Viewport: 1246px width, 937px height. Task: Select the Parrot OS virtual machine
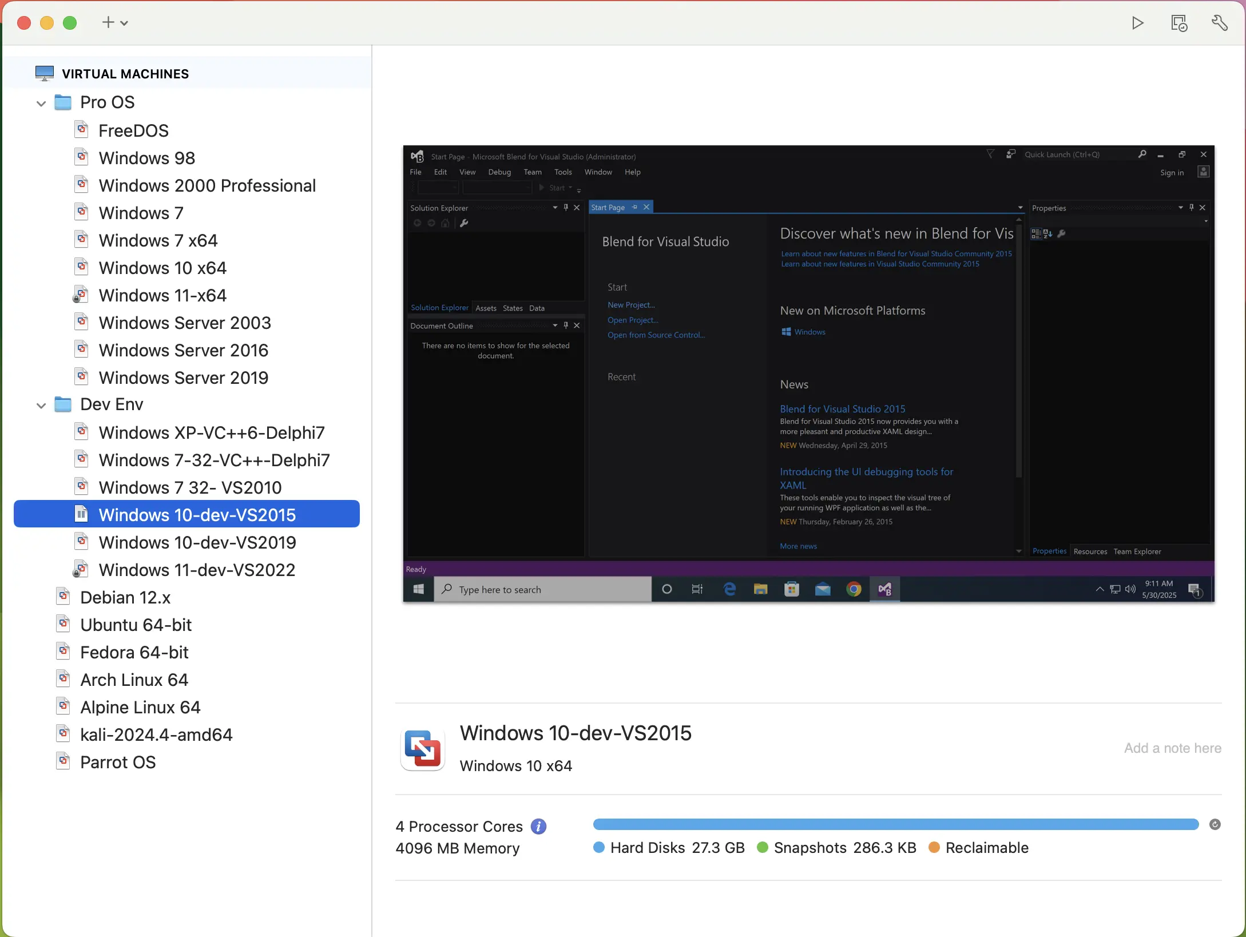click(x=186, y=762)
